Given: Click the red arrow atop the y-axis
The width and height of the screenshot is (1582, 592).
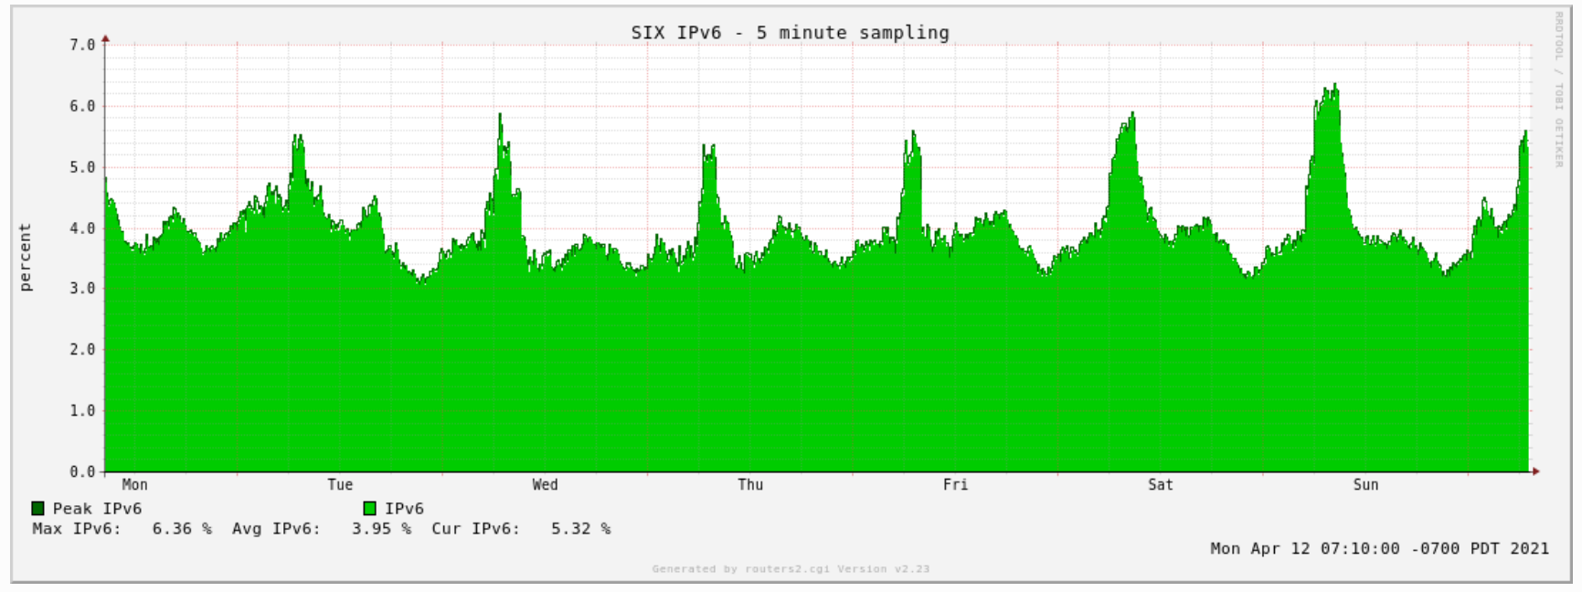Looking at the screenshot, I should click(x=105, y=39).
